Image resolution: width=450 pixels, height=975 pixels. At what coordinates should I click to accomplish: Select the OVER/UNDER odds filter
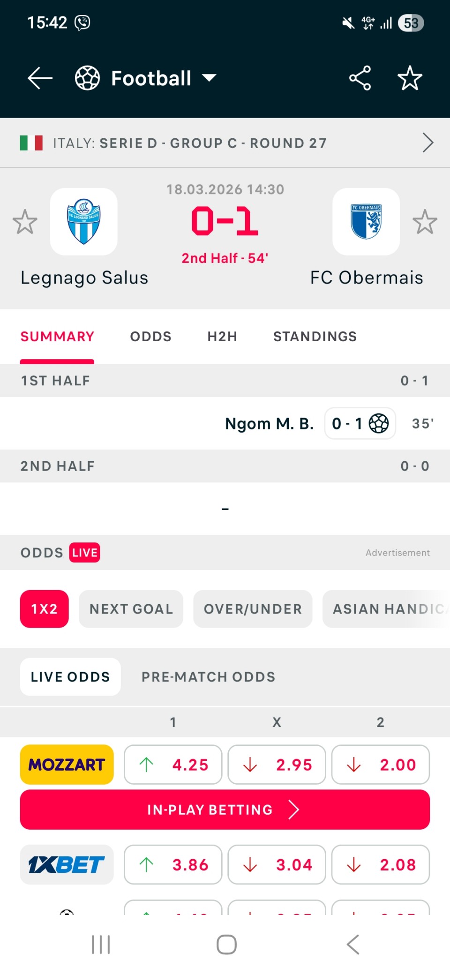[253, 609]
